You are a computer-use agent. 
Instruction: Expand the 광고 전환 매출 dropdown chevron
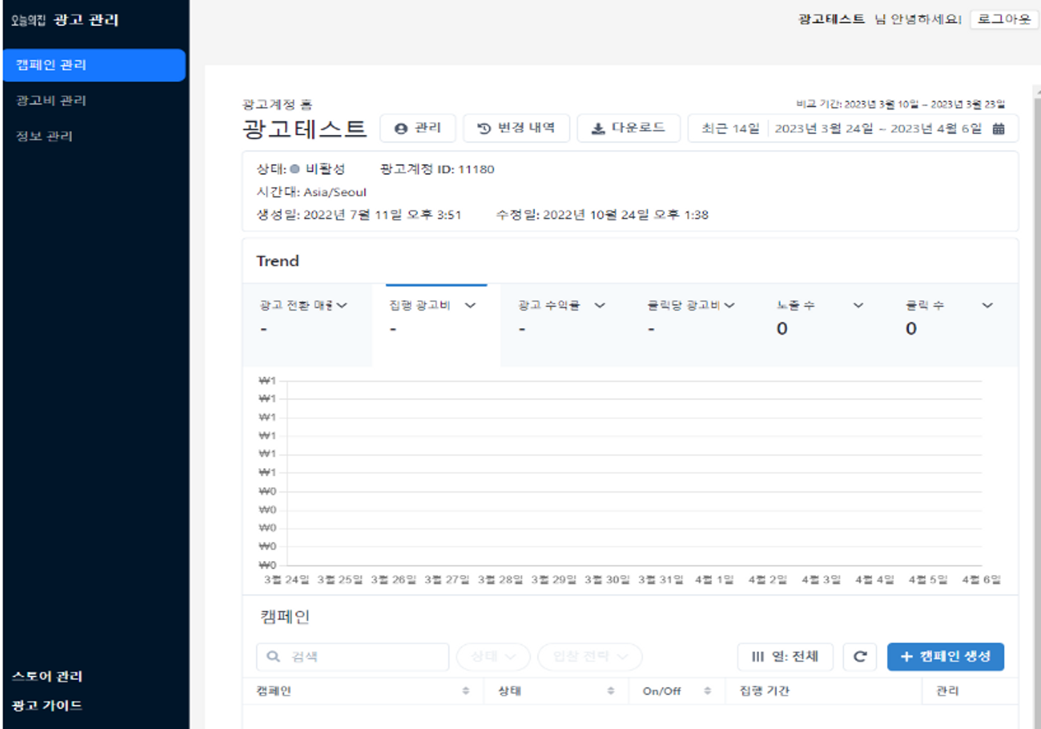[342, 305]
